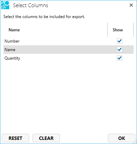Click the Name column header
Image resolution: width=137 pixels, height=144 pixels.
click(14, 30)
